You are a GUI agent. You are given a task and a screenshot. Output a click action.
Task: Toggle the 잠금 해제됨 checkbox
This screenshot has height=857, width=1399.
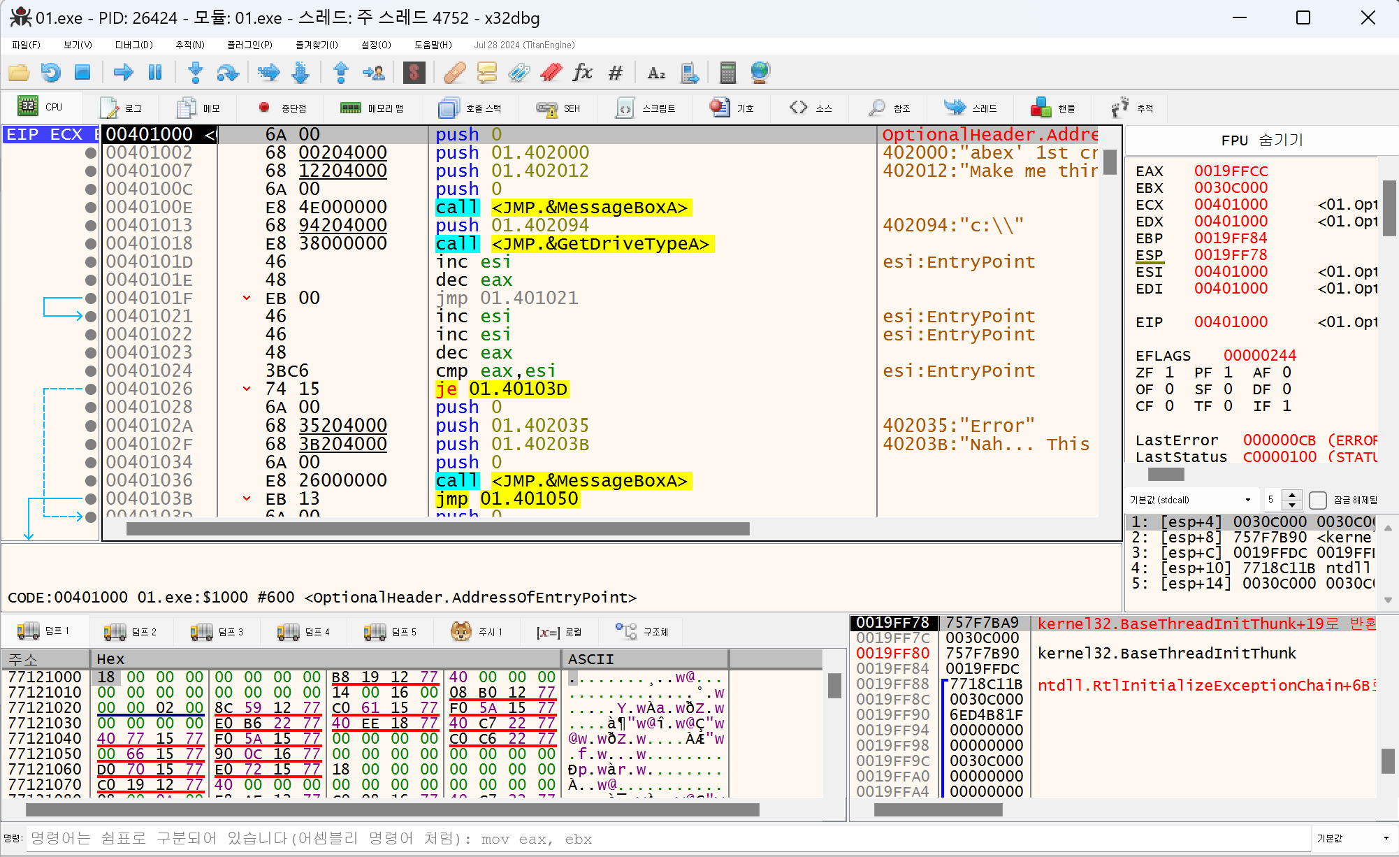tap(1317, 500)
